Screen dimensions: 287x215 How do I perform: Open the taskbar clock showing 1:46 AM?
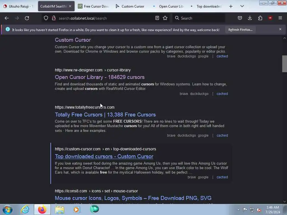[x=272, y=210]
